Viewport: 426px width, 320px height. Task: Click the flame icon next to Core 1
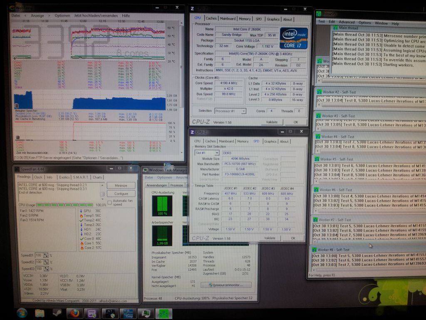coord(82,243)
